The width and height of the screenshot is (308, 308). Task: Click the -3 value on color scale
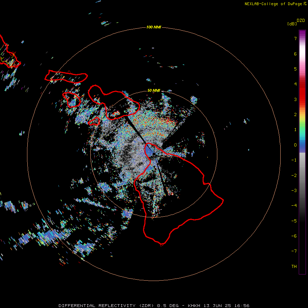(294, 191)
